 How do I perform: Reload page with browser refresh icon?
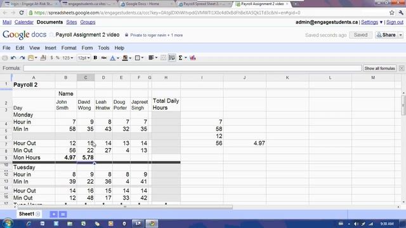22,13
